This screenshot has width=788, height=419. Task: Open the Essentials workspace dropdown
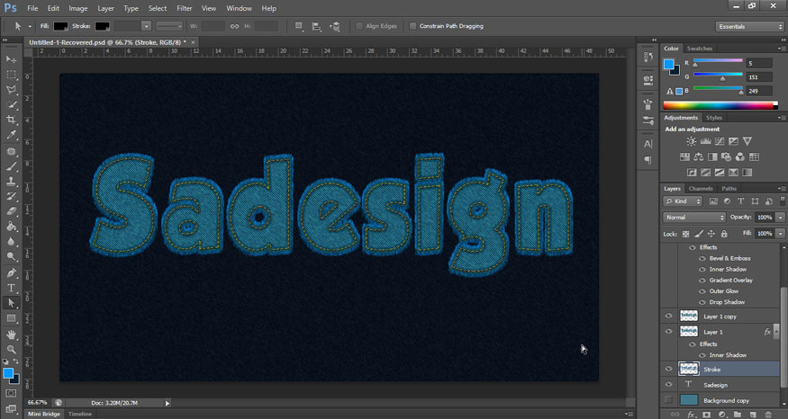(x=749, y=27)
